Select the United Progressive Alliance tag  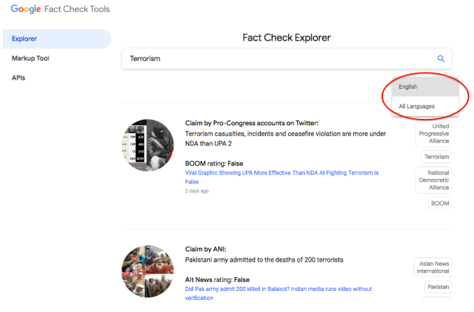point(433,134)
